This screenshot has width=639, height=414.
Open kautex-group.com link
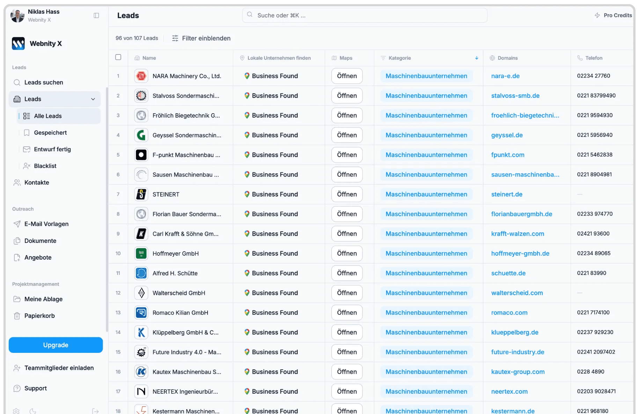(518, 372)
